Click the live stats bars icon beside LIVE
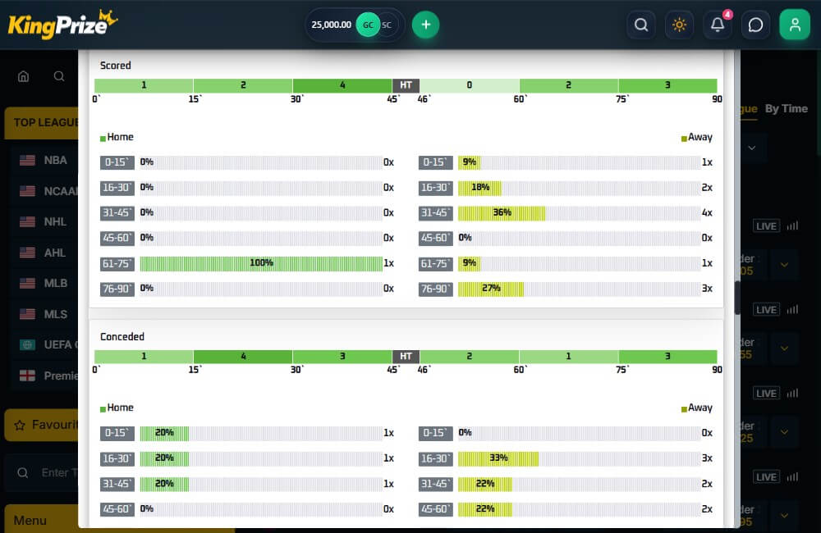This screenshot has height=533, width=821. point(791,225)
